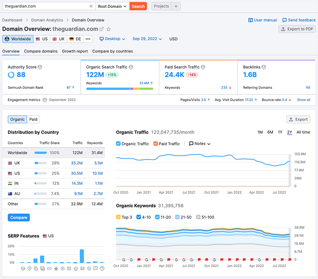Click the multicolor organic keywords distribution bar
The image size is (318, 279).
120,88
